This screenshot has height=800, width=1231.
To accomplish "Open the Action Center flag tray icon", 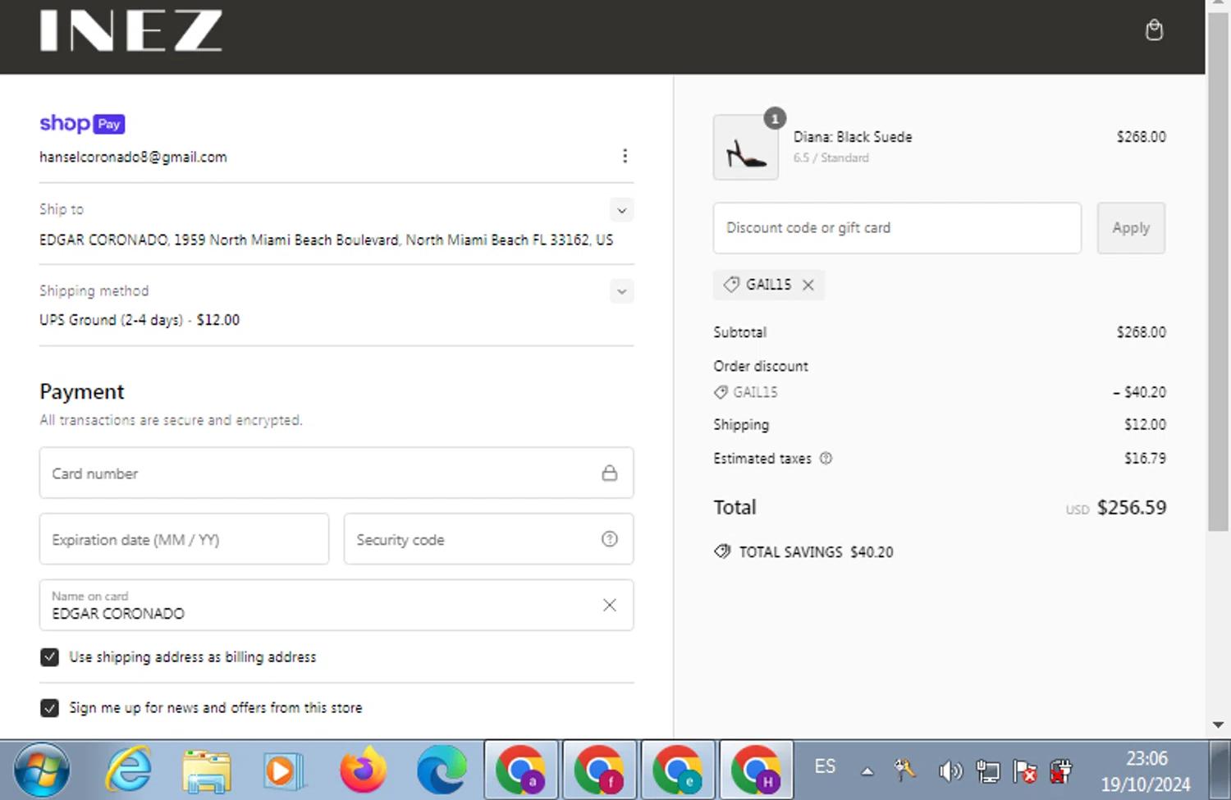I will [1024, 771].
